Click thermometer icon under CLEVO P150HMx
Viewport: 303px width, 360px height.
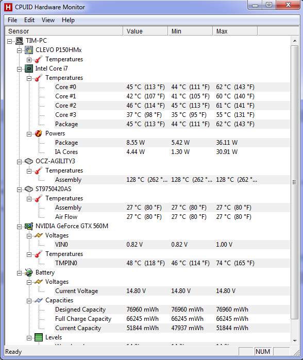tap(38, 59)
